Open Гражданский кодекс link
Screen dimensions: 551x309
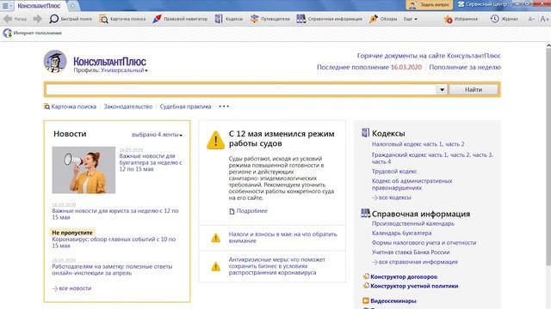(x=432, y=158)
